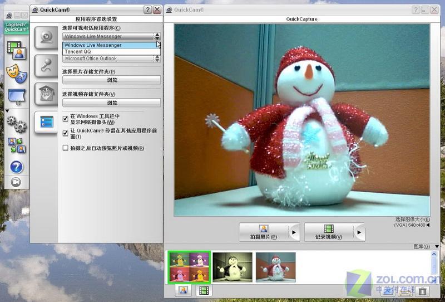Screen dimensions: 445x302
Task: Select the red snowman gallery thumbnail
Action: coord(275,267)
